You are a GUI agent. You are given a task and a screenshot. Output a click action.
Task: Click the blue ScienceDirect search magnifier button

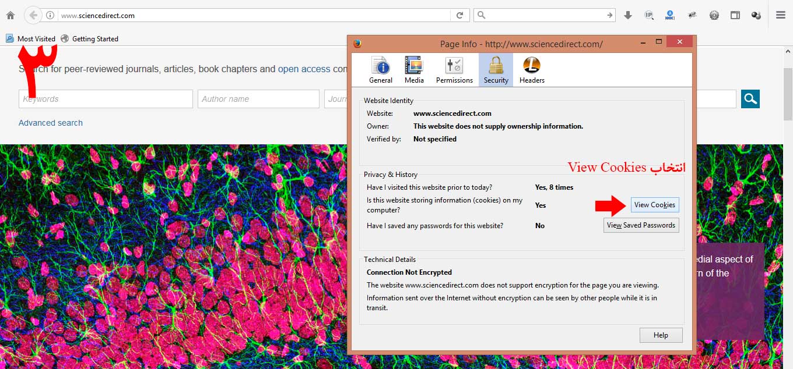point(750,99)
